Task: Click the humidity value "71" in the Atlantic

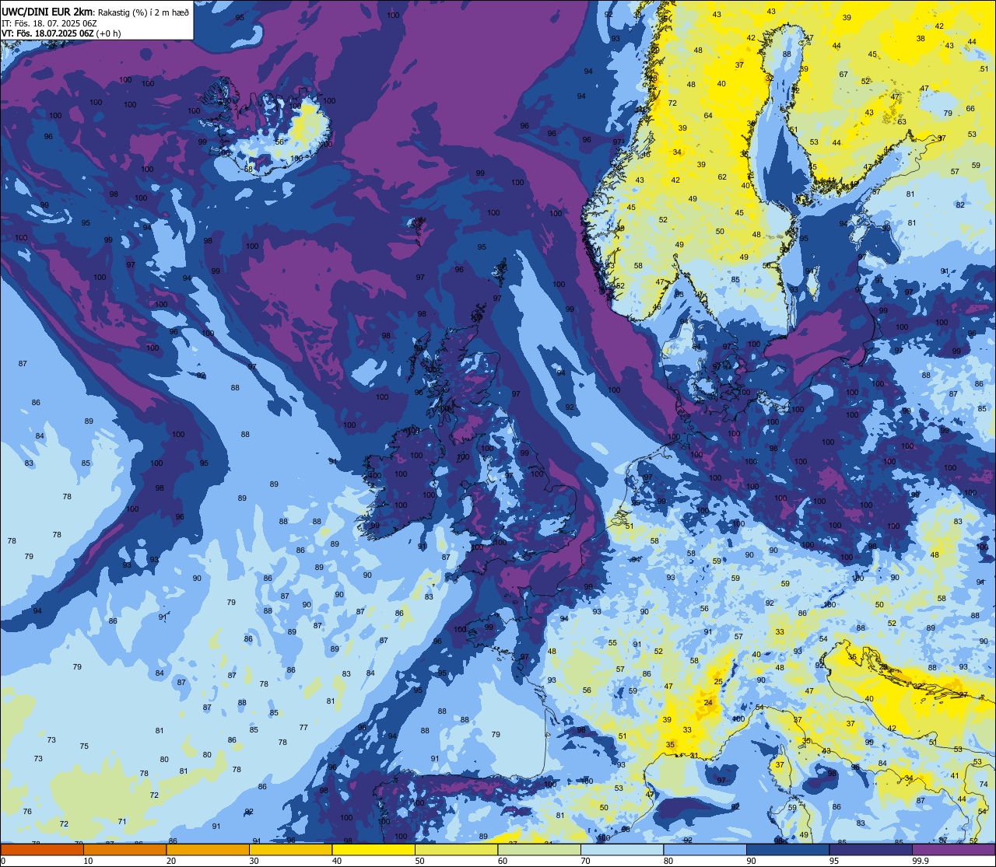Action: tap(122, 821)
